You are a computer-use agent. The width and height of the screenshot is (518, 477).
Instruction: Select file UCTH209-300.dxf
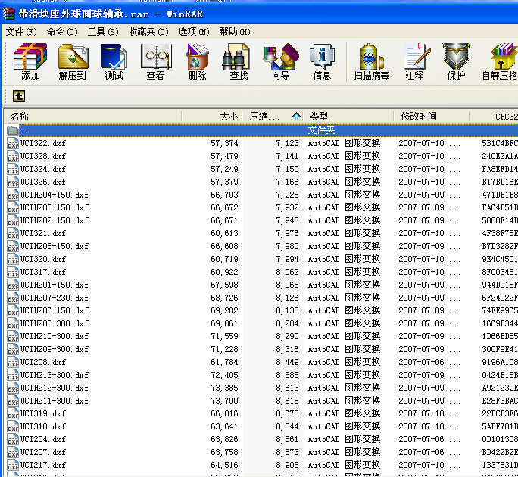pos(55,350)
